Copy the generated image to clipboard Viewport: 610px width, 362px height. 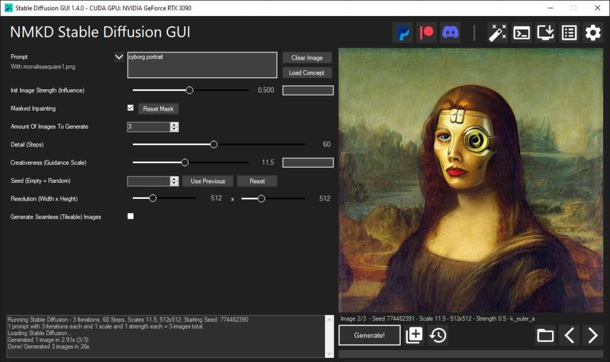pos(414,335)
